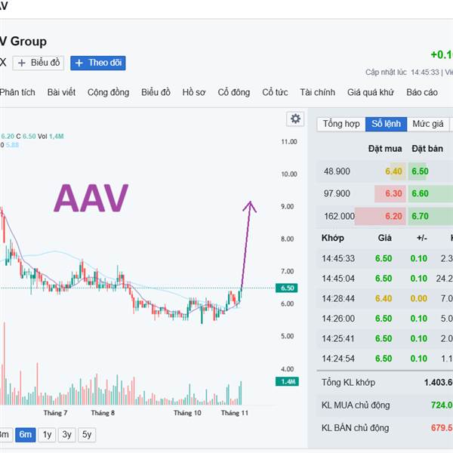This screenshot has height=453, width=453.
Task: Set chart range to 5y
Action: (88, 434)
